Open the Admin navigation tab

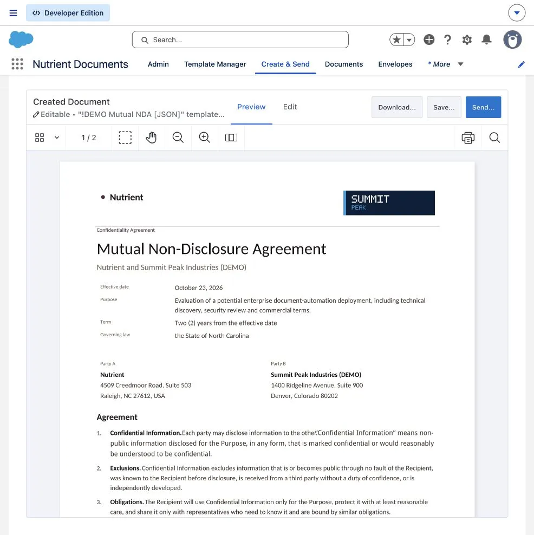click(x=158, y=64)
